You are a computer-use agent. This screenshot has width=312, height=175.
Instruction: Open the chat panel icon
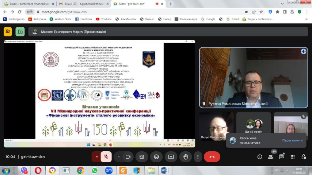[282, 157]
